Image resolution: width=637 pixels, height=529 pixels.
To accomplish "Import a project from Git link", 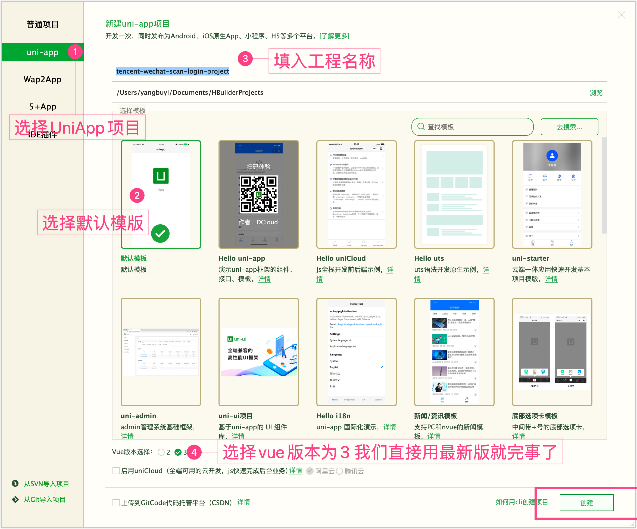I will point(45,499).
